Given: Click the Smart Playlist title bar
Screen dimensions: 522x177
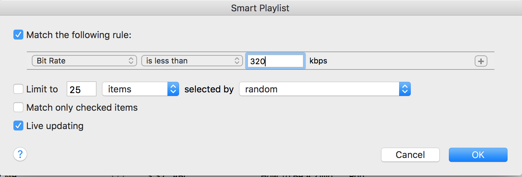Looking at the screenshot, I should click(x=260, y=8).
